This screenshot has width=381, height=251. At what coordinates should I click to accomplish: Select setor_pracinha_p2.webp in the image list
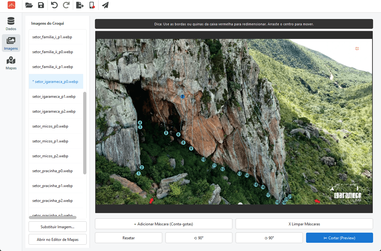(56, 201)
